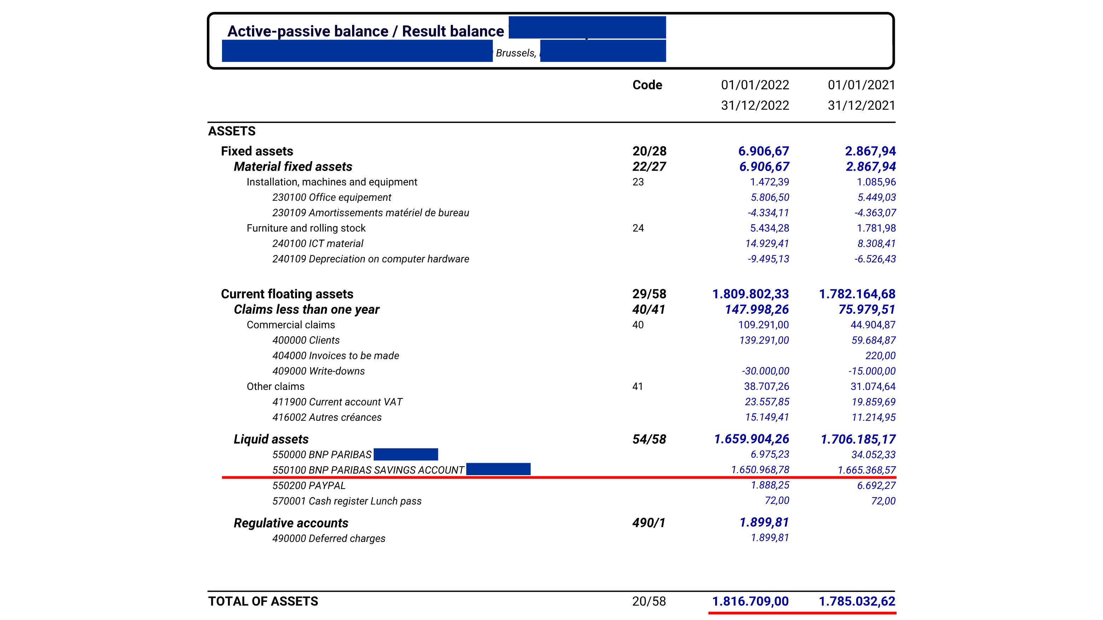This screenshot has height=620, width=1103.
Task: Click '411900 Current account VAT' row
Action: [337, 402]
